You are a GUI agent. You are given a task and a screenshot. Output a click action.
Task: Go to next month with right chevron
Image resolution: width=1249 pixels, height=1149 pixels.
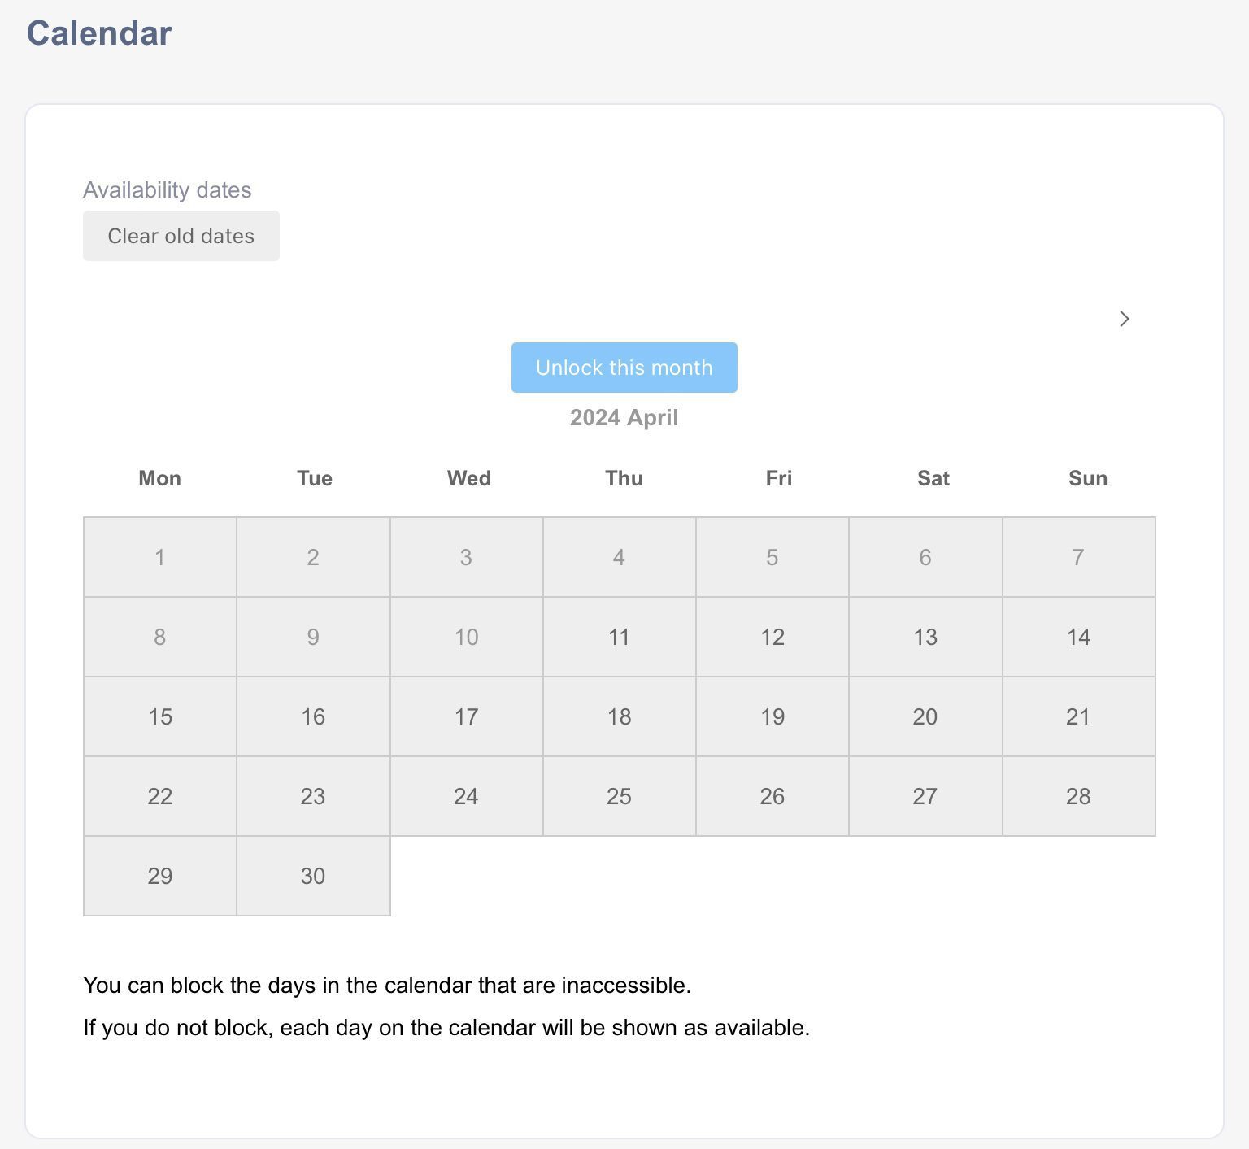click(x=1125, y=319)
